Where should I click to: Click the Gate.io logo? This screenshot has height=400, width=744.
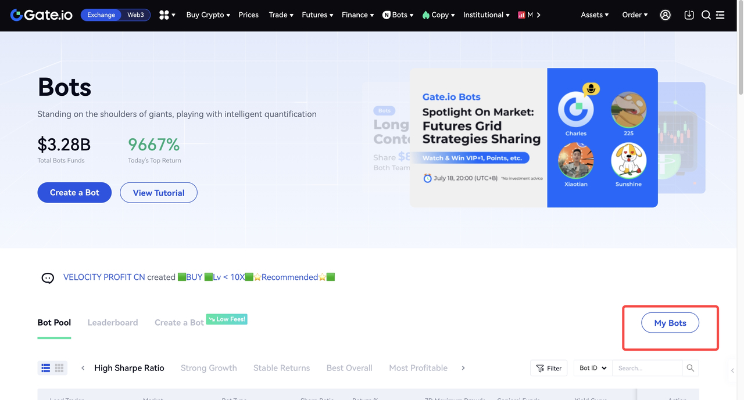pyautogui.click(x=41, y=15)
